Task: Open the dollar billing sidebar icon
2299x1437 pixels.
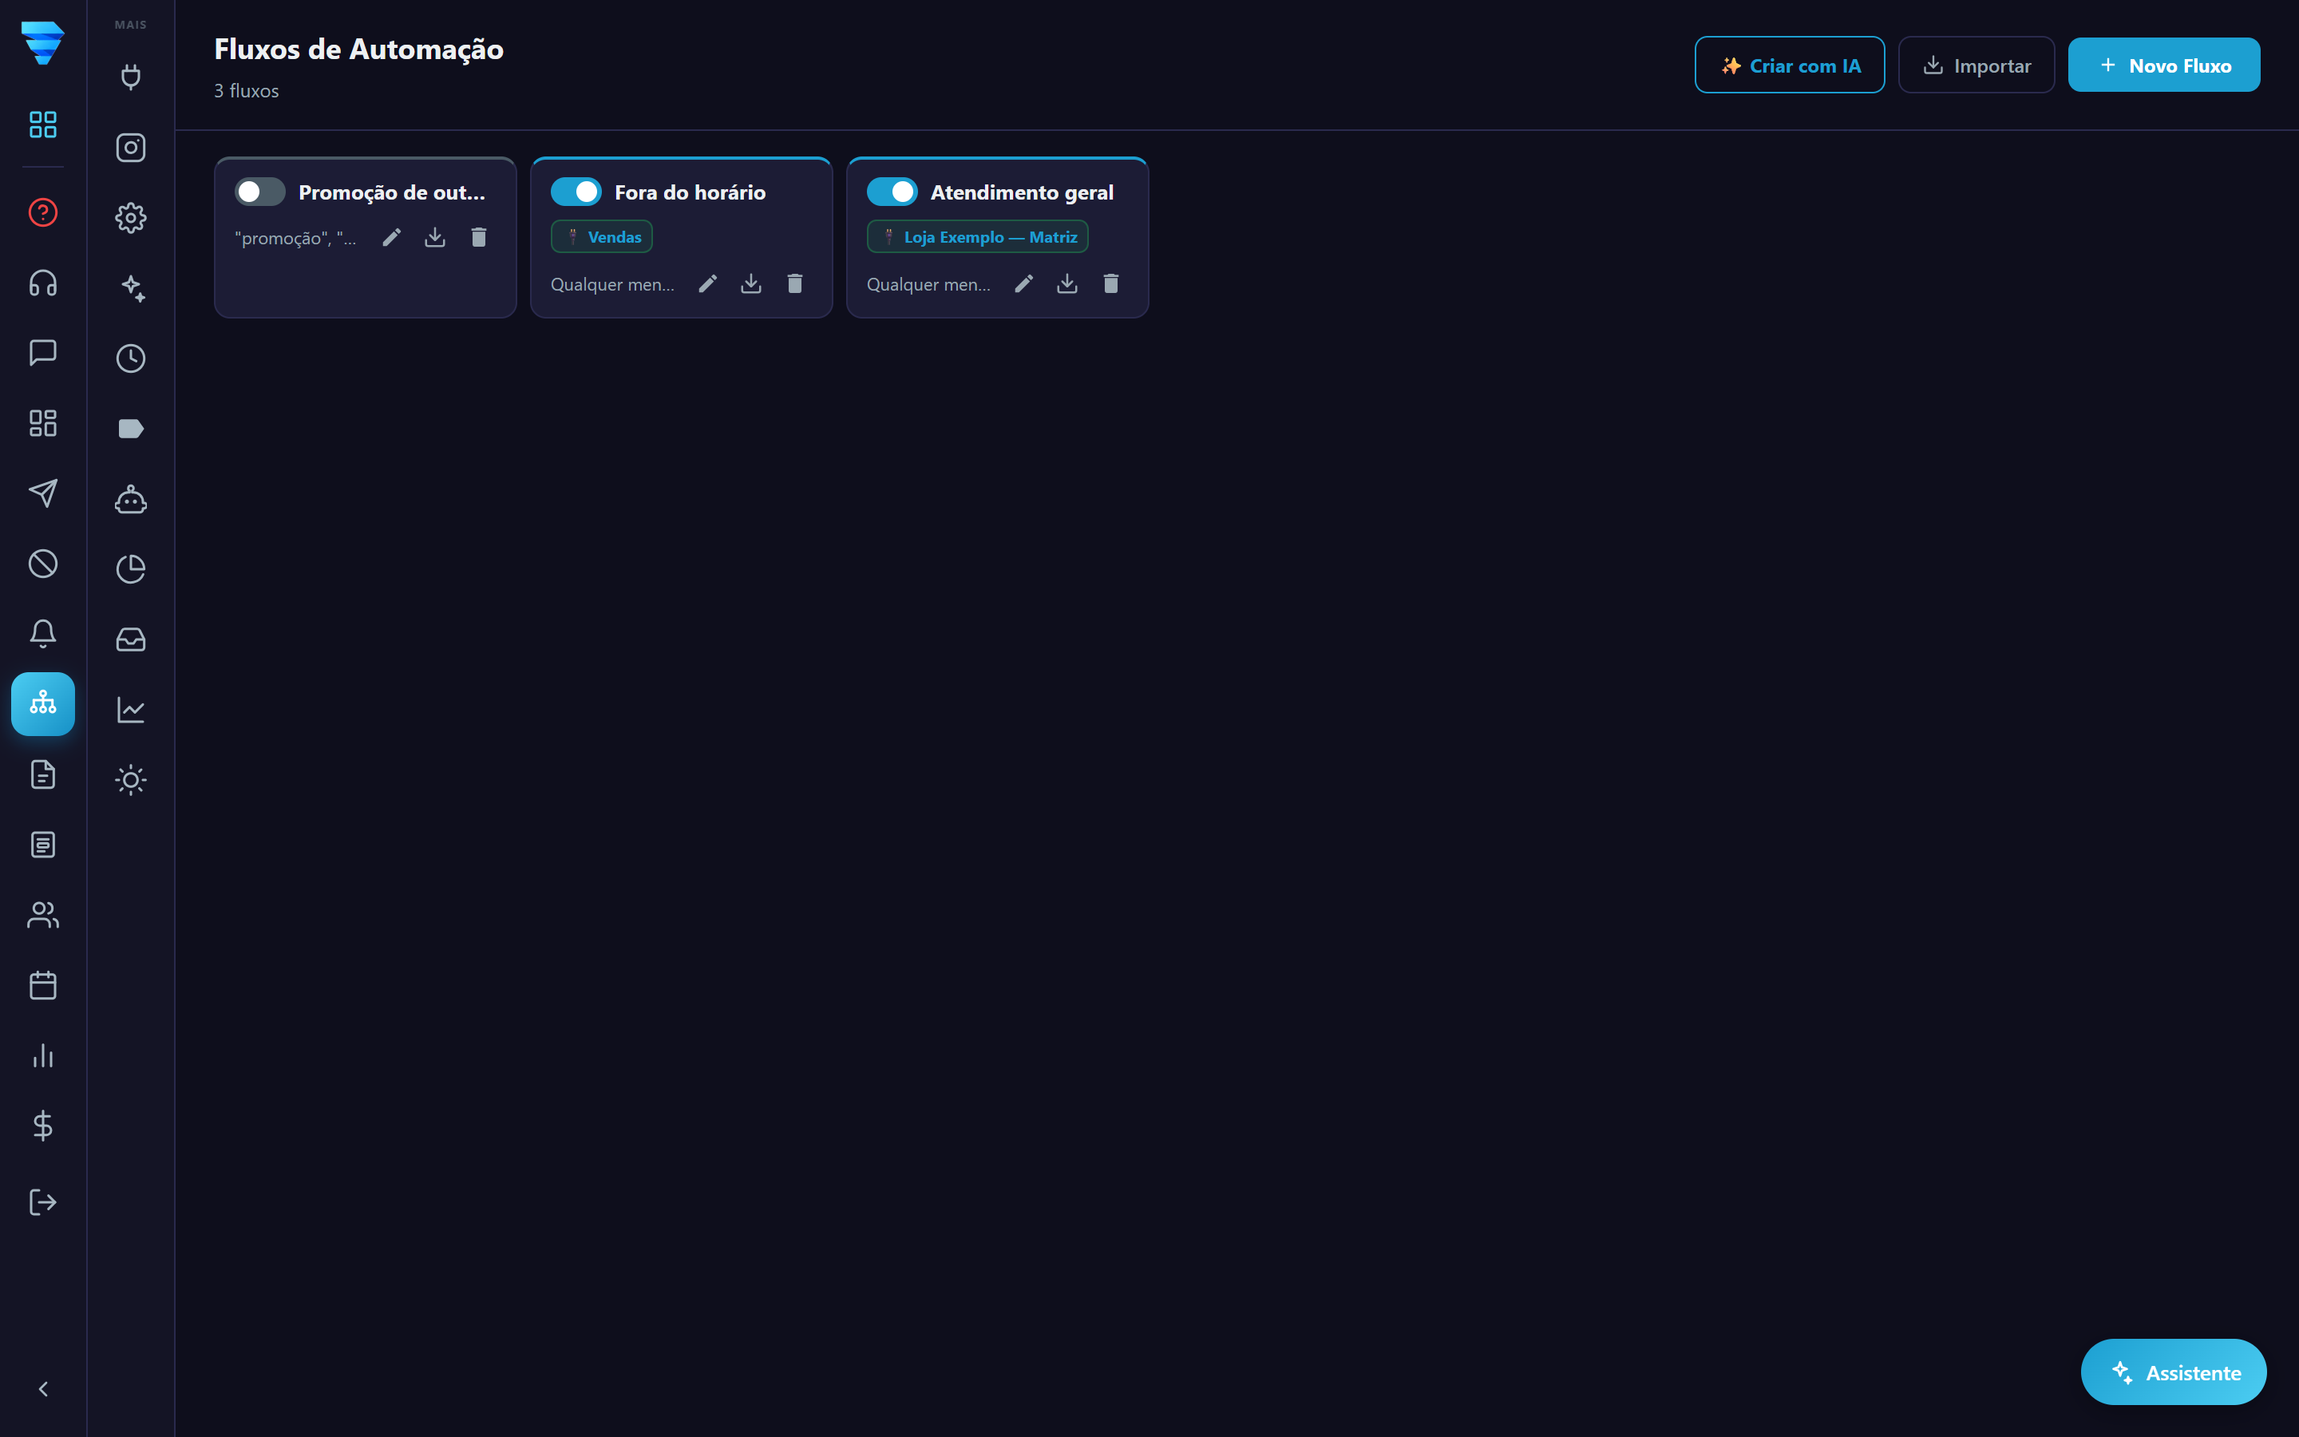Action: (43, 1126)
